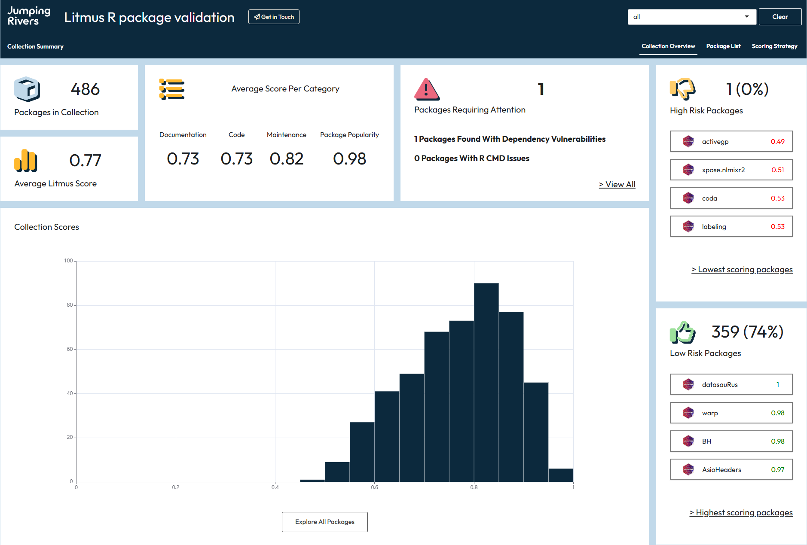The width and height of the screenshot is (807, 545).
Task: Click Explore All Packages button
Action: [325, 522]
